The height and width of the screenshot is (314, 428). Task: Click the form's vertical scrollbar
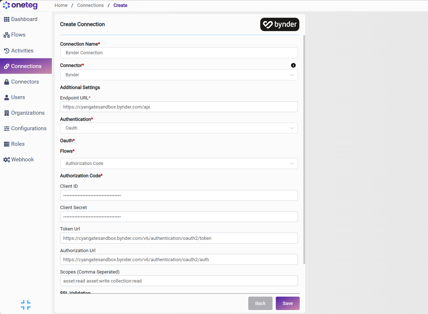[304, 150]
